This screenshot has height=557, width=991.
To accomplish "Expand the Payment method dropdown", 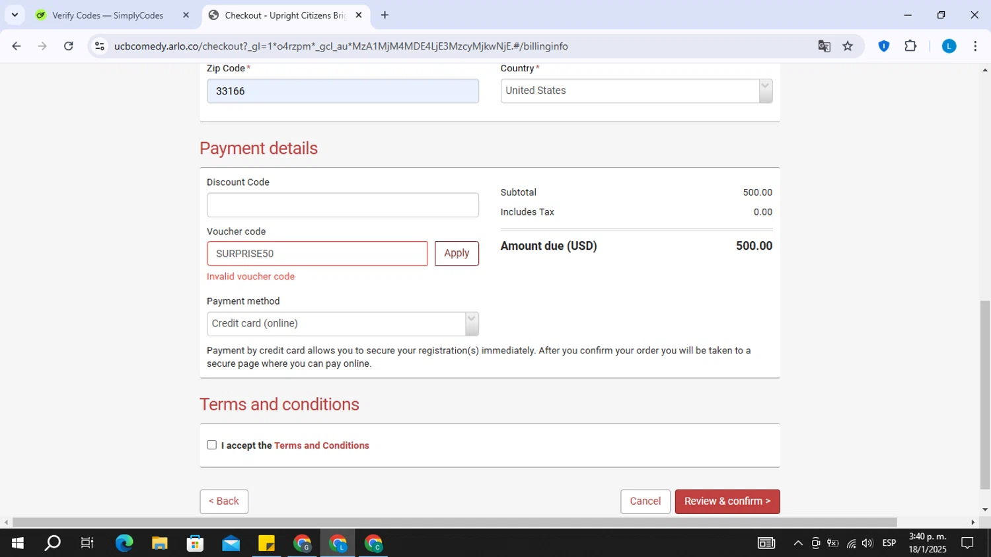I will pyautogui.click(x=343, y=324).
